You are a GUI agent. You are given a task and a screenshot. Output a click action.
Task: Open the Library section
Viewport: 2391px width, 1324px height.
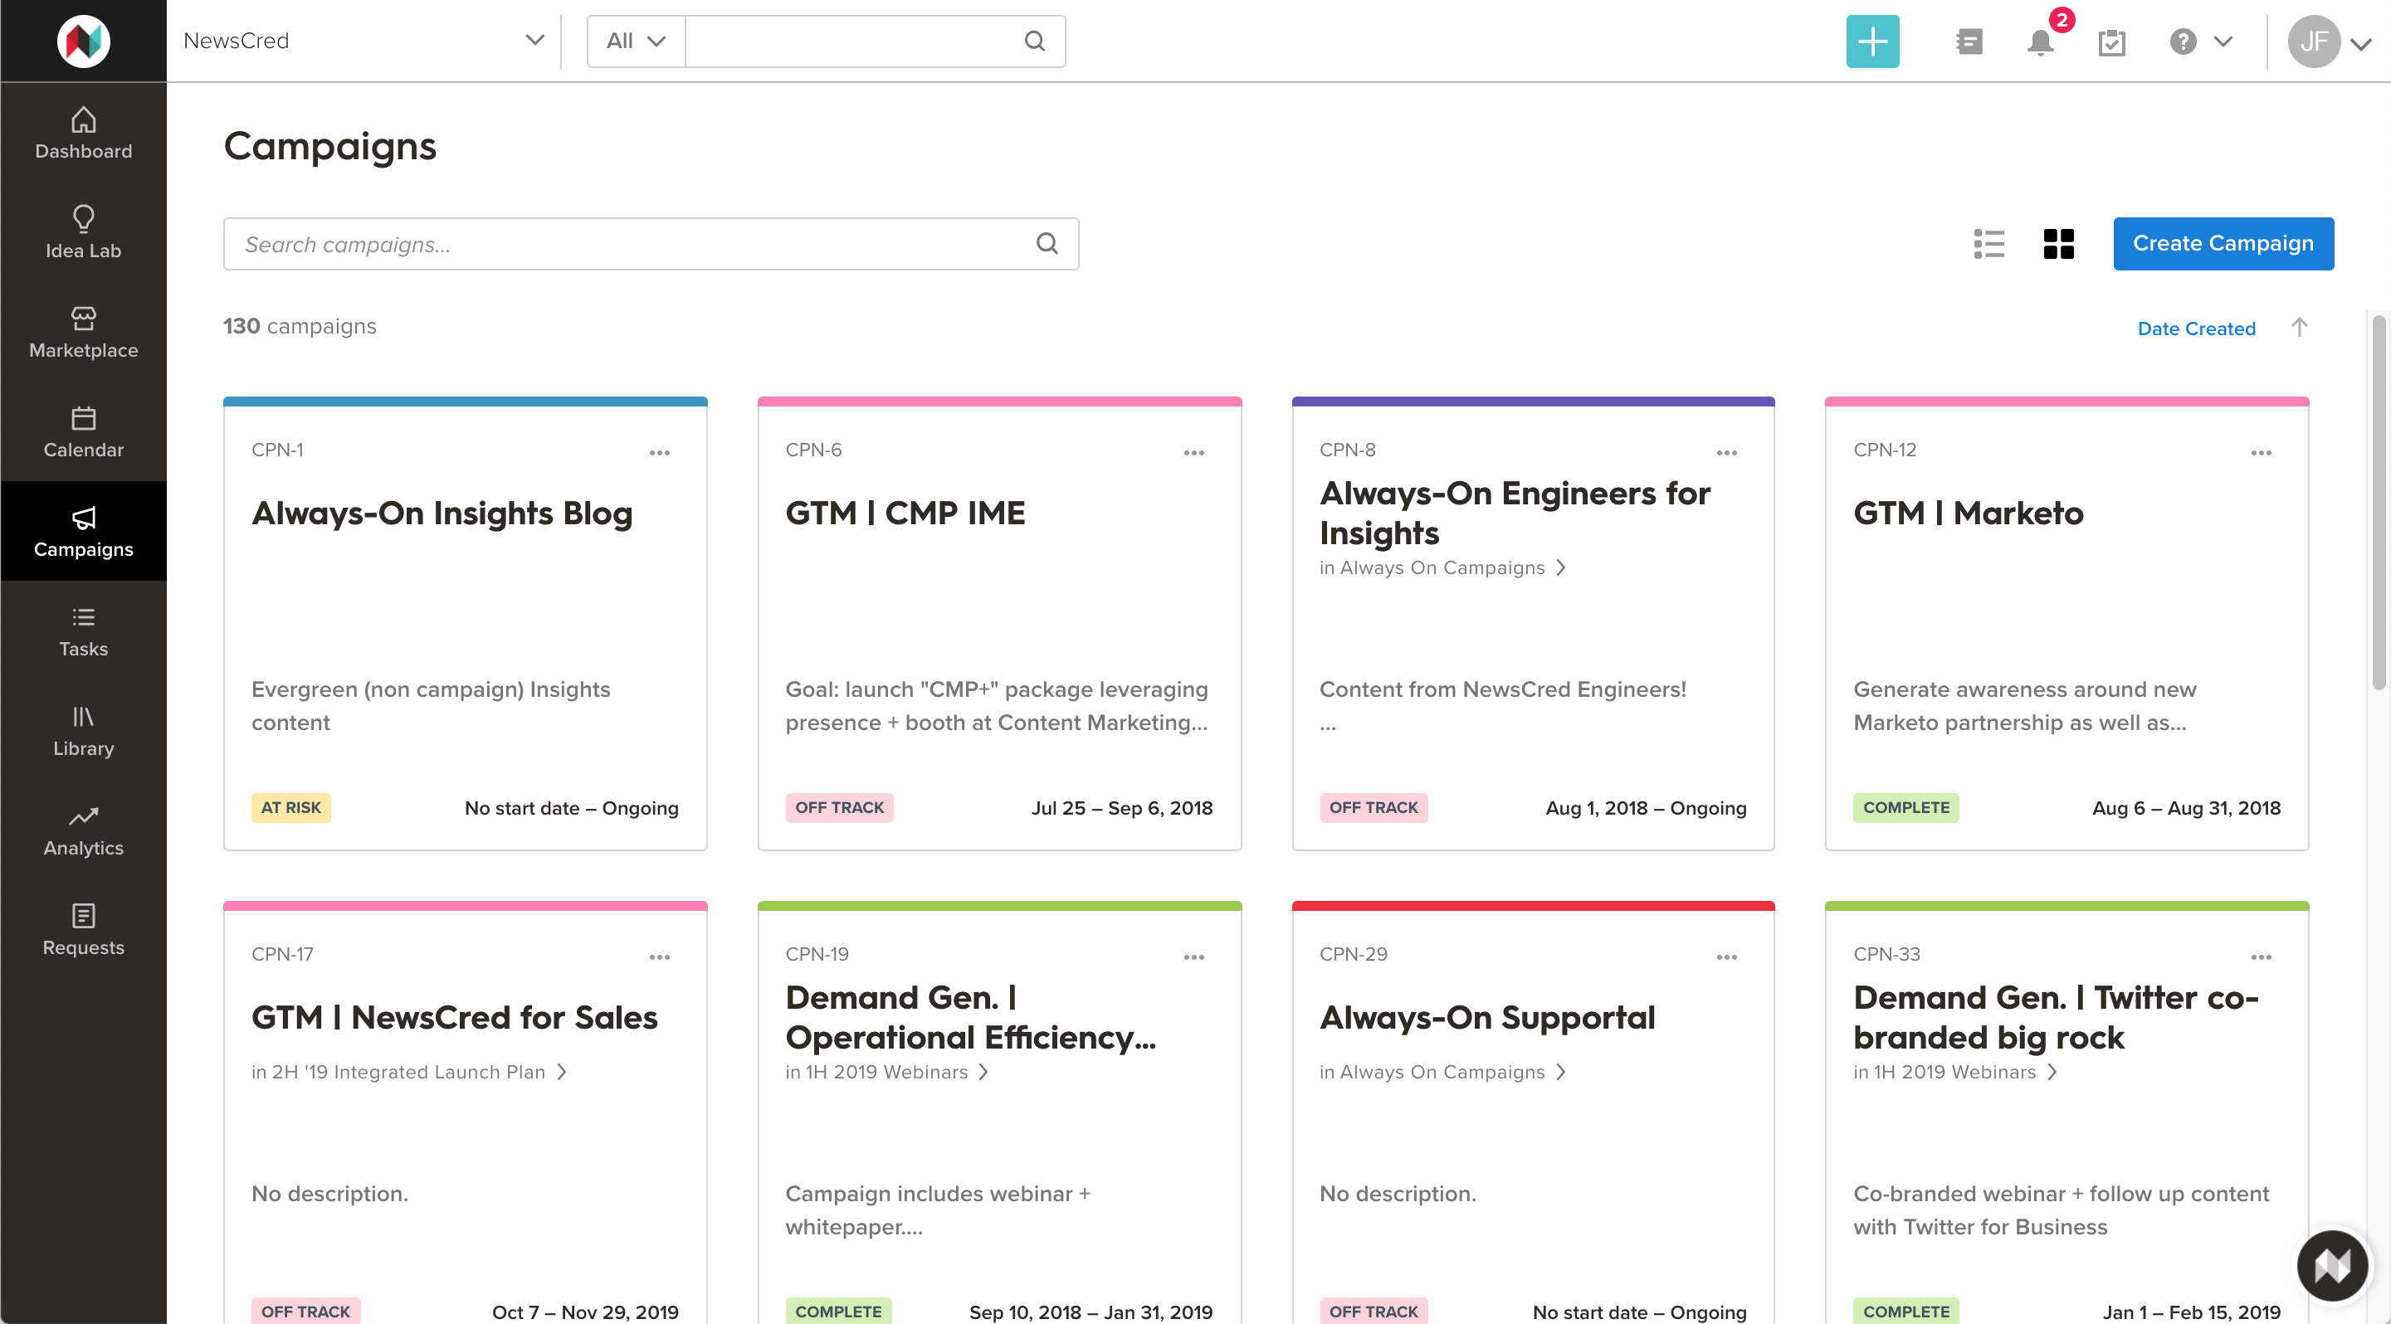point(84,730)
